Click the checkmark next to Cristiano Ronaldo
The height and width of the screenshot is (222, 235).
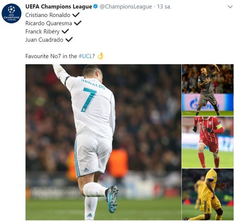click(x=76, y=15)
